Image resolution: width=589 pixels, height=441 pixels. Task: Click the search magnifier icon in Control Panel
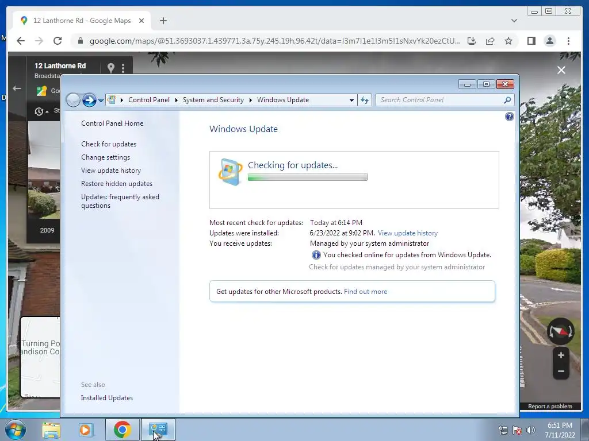pos(507,100)
